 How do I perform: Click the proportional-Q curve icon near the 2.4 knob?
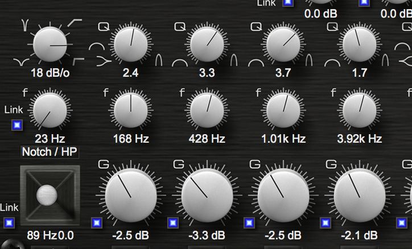pyautogui.click(x=104, y=61)
